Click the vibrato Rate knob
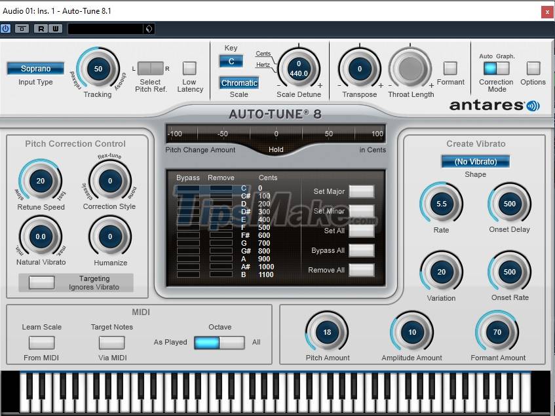555x416 pixels. click(441, 204)
